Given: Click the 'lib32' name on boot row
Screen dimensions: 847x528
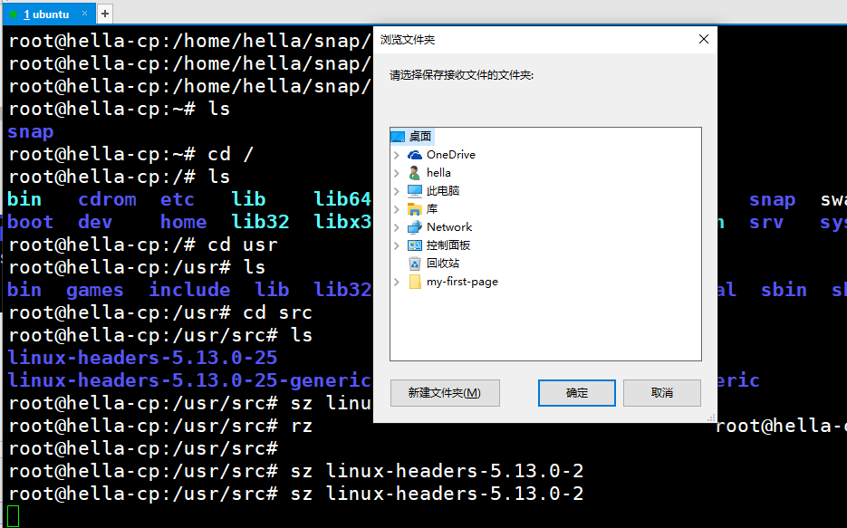Looking at the screenshot, I should click(260, 223).
